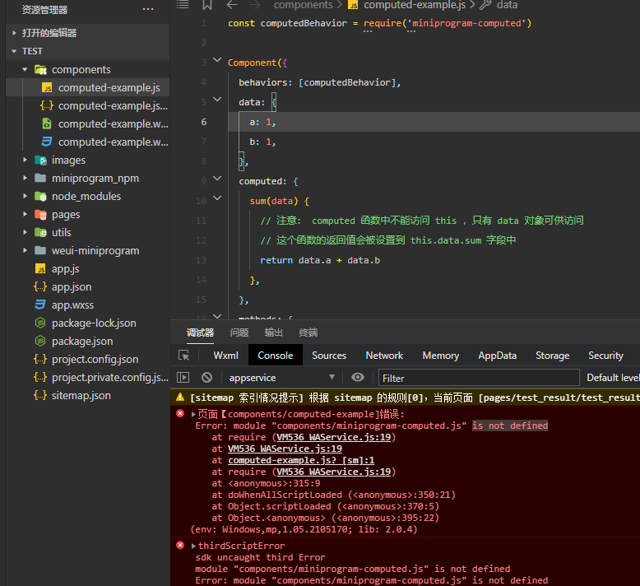Image resolution: width=640 pixels, height=586 pixels.
Task: Expand the thirdScriptError entry
Action: tap(193, 546)
